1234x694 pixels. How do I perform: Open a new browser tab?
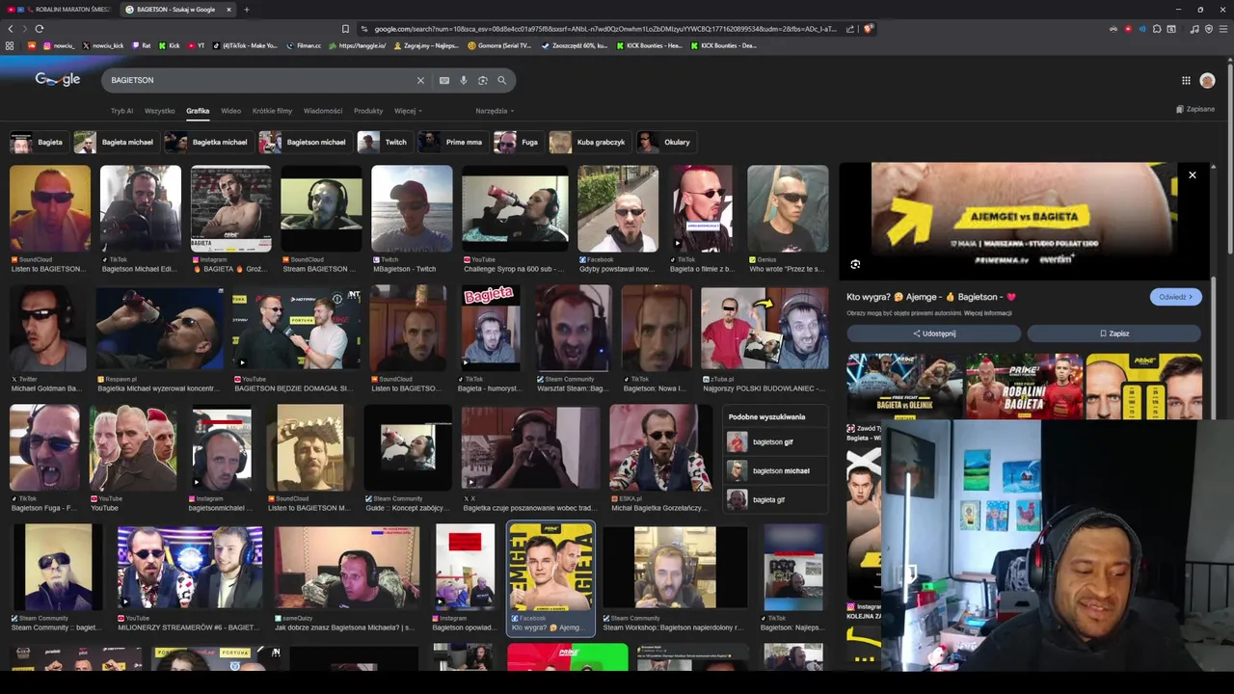tap(246, 10)
